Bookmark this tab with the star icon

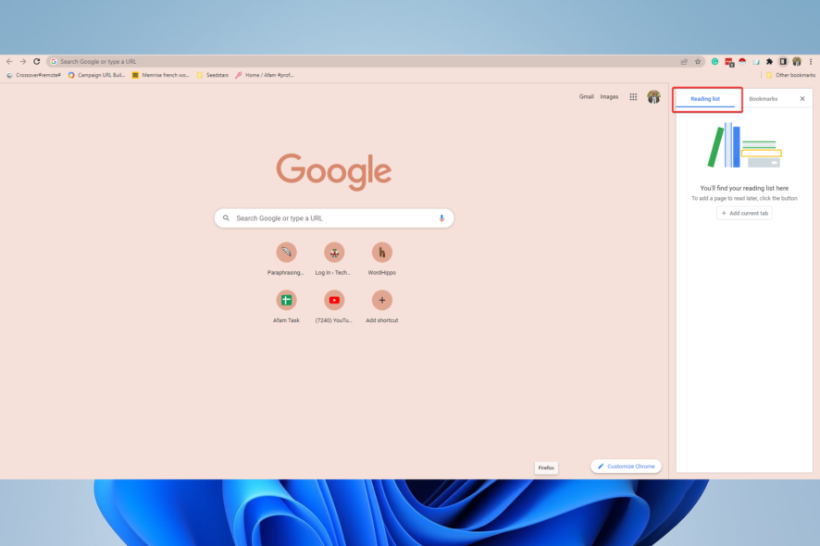click(x=698, y=62)
